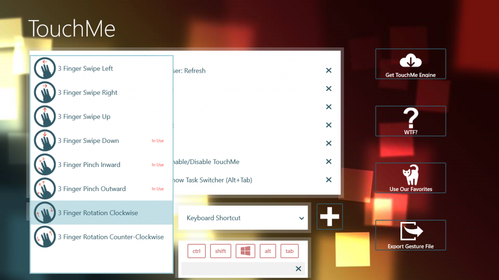The image size is (499, 280).
Task: Click the 3 Finger Pinch Inward hand icon
Action: point(45,165)
